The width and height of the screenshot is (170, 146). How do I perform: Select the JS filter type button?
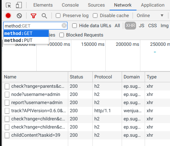coord(142,26)
